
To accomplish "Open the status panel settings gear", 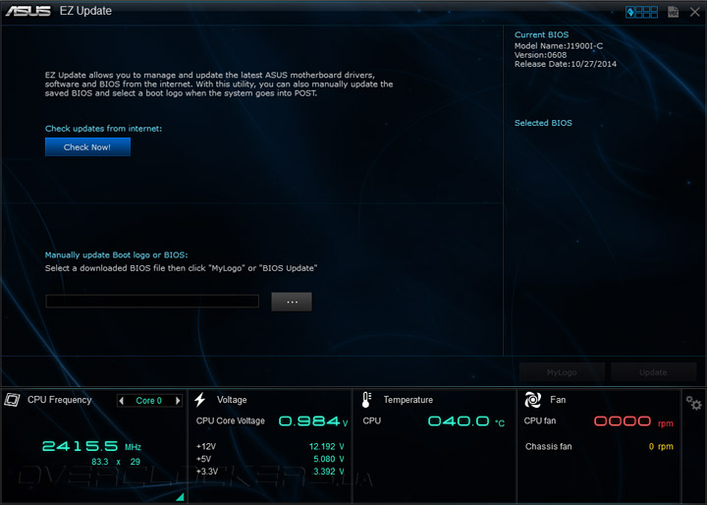I will pyautogui.click(x=693, y=403).
